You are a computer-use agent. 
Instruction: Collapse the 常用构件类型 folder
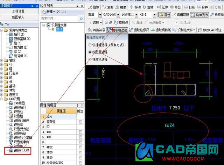click(1, 30)
